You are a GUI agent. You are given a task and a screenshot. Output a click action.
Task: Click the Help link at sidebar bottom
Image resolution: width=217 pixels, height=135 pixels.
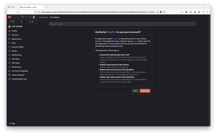click(x=12, y=123)
